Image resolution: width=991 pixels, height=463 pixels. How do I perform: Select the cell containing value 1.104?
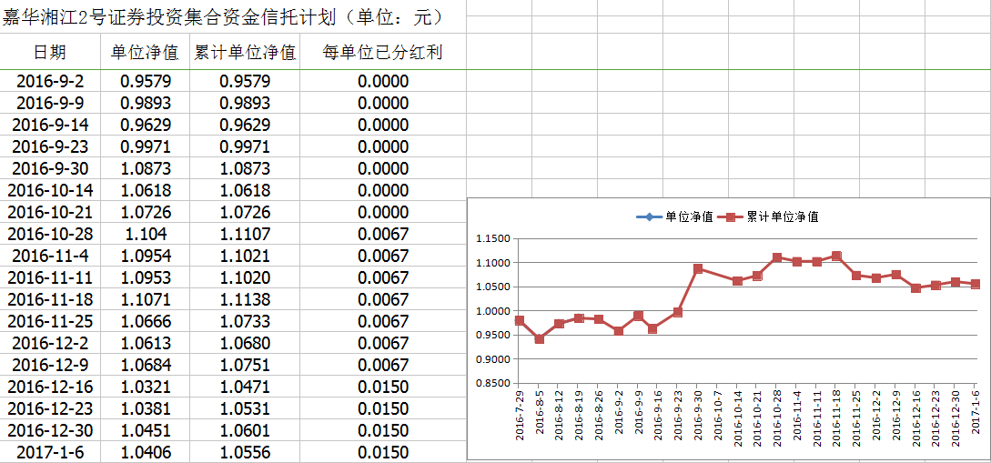tap(145, 234)
